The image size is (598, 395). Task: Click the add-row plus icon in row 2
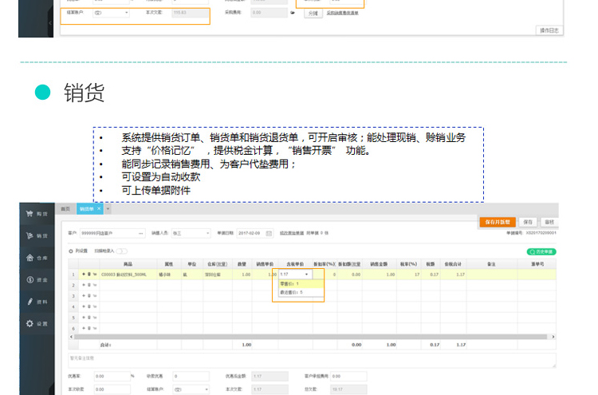84,285
